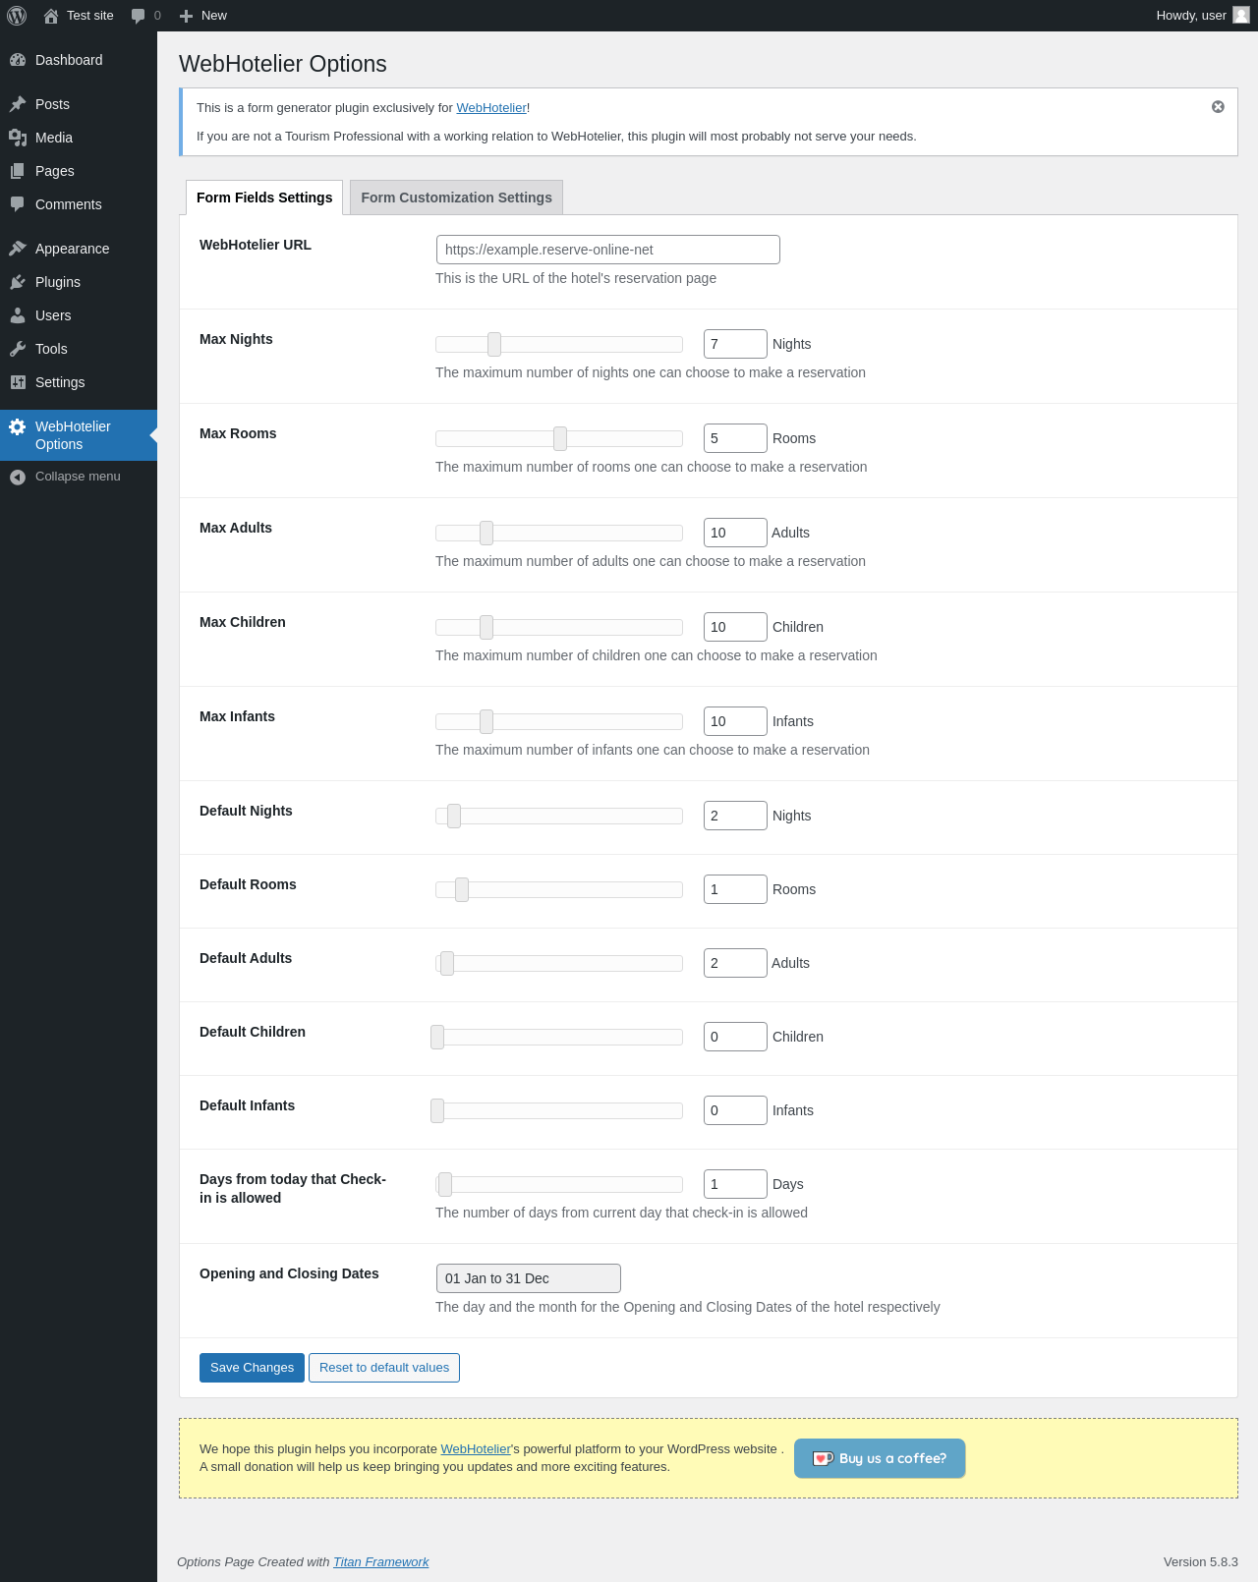The image size is (1258, 1582).
Task: Click the Appearance paintbrush icon
Action: [x=18, y=249]
